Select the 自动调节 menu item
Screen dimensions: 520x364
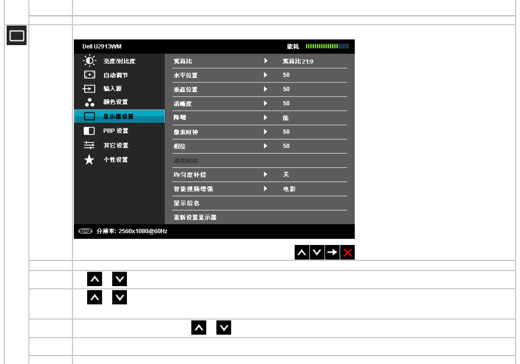point(119,75)
